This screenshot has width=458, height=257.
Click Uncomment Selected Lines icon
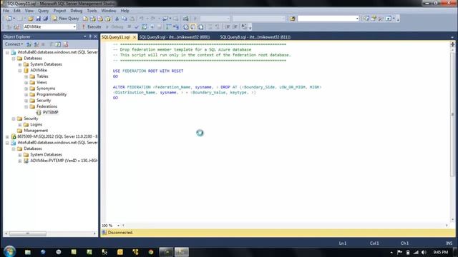click(218, 27)
